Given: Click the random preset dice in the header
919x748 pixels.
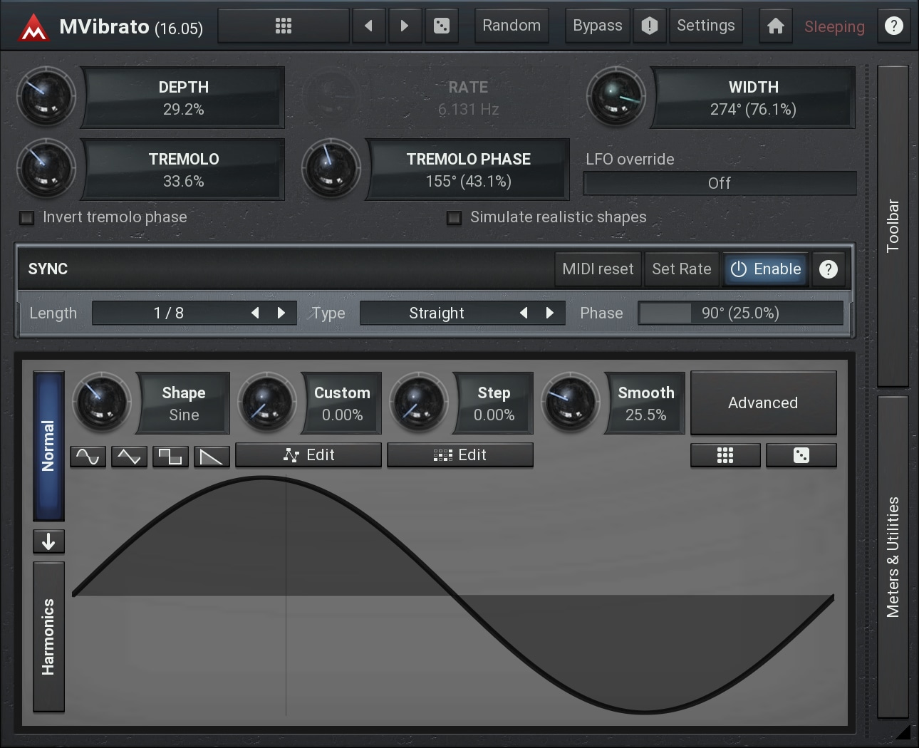Looking at the screenshot, I should [442, 26].
